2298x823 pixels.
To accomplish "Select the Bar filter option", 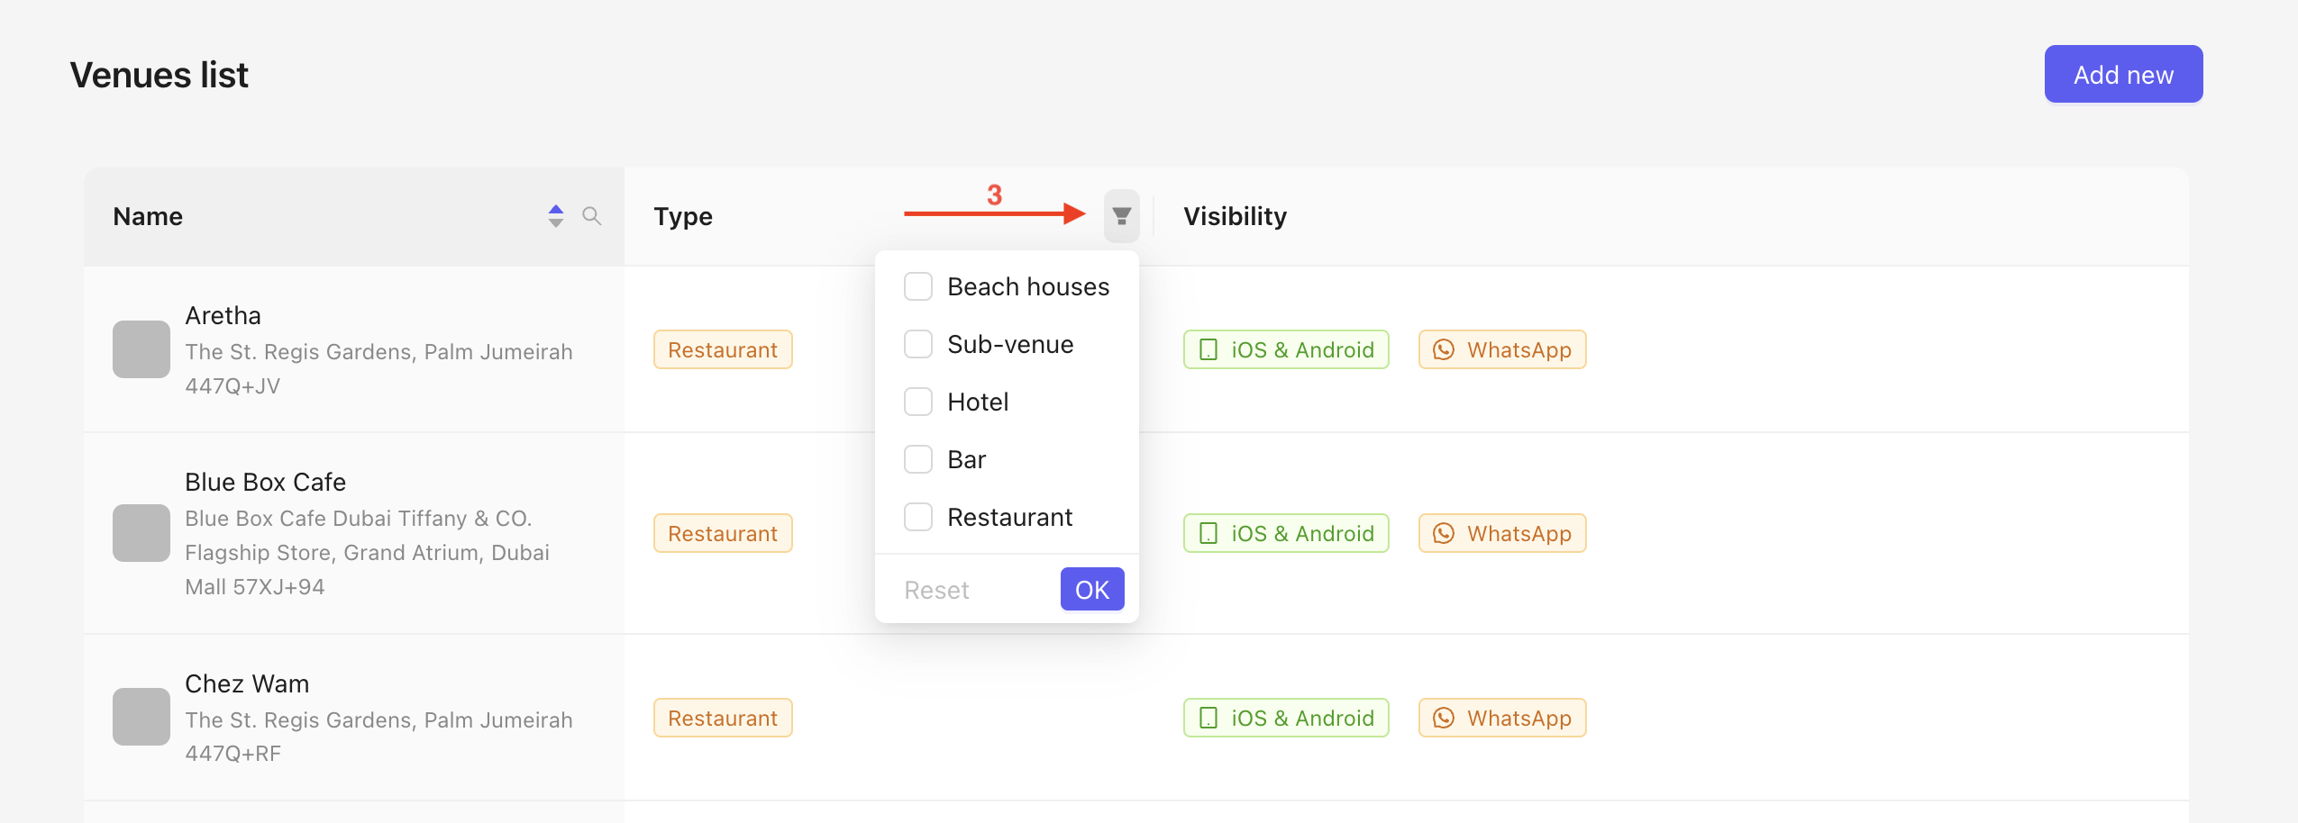I will point(918,459).
